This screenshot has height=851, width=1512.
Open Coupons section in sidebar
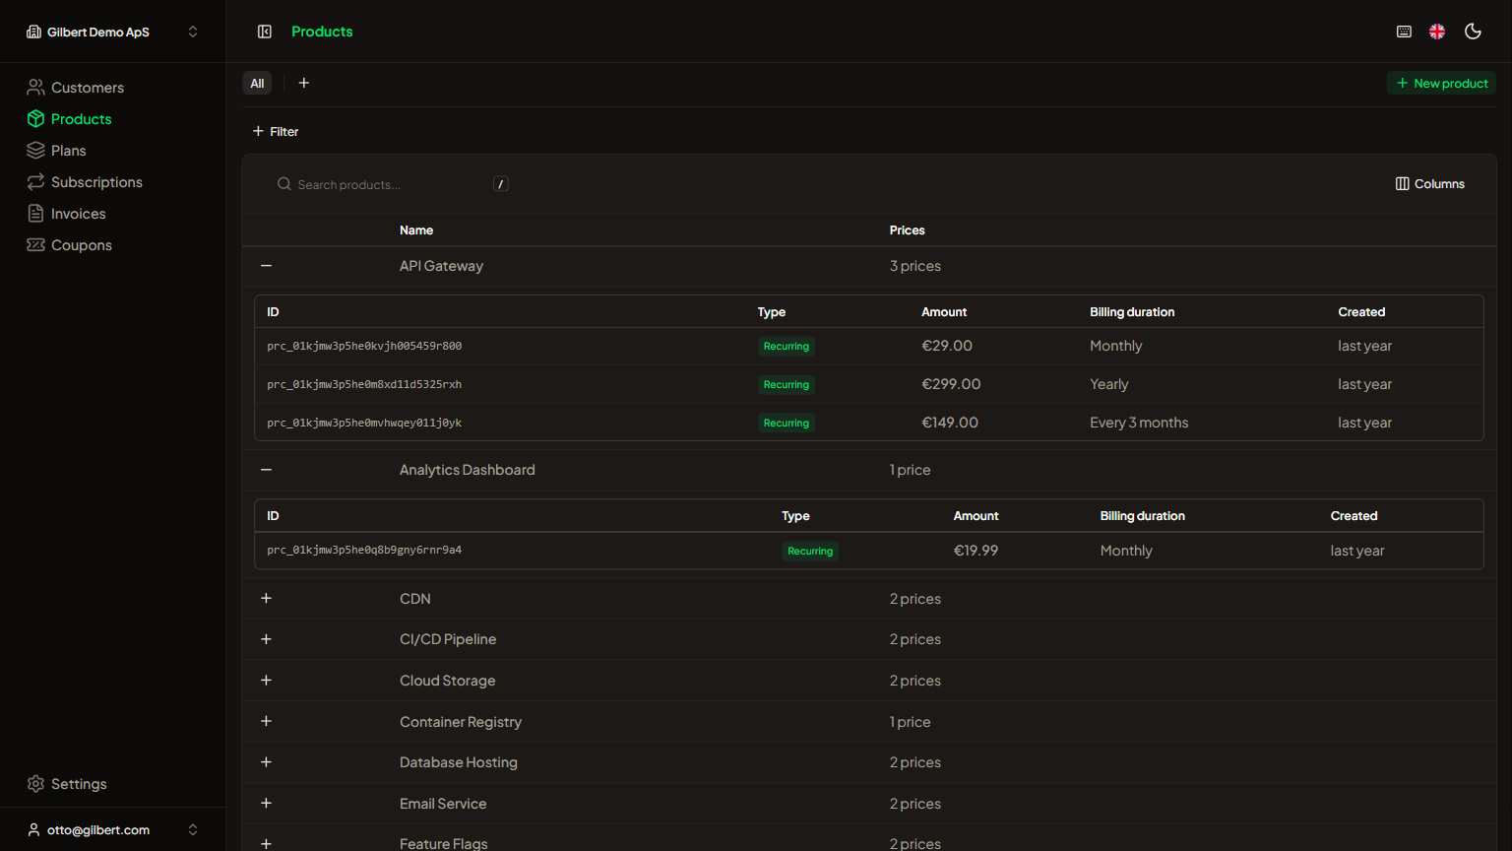(x=81, y=245)
